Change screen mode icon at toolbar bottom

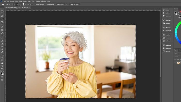tap(2, 80)
